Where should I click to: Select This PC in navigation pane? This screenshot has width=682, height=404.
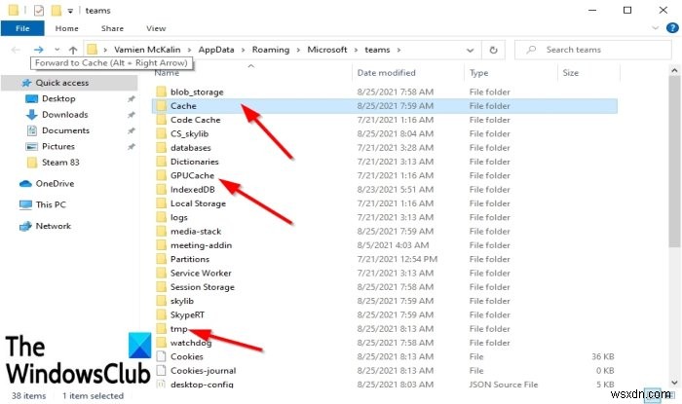pyautogui.click(x=51, y=204)
